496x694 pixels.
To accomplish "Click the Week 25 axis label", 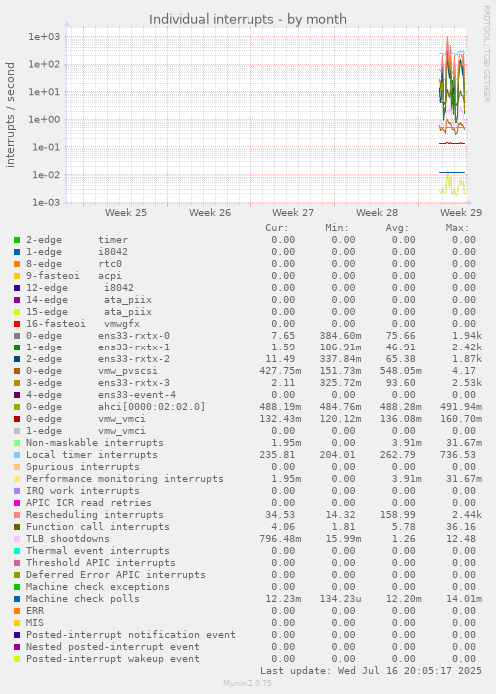I will click(126, 213).
